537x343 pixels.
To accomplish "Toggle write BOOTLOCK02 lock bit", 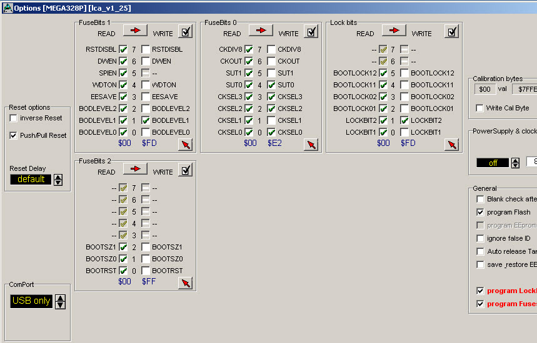I will tap(404, 97).
